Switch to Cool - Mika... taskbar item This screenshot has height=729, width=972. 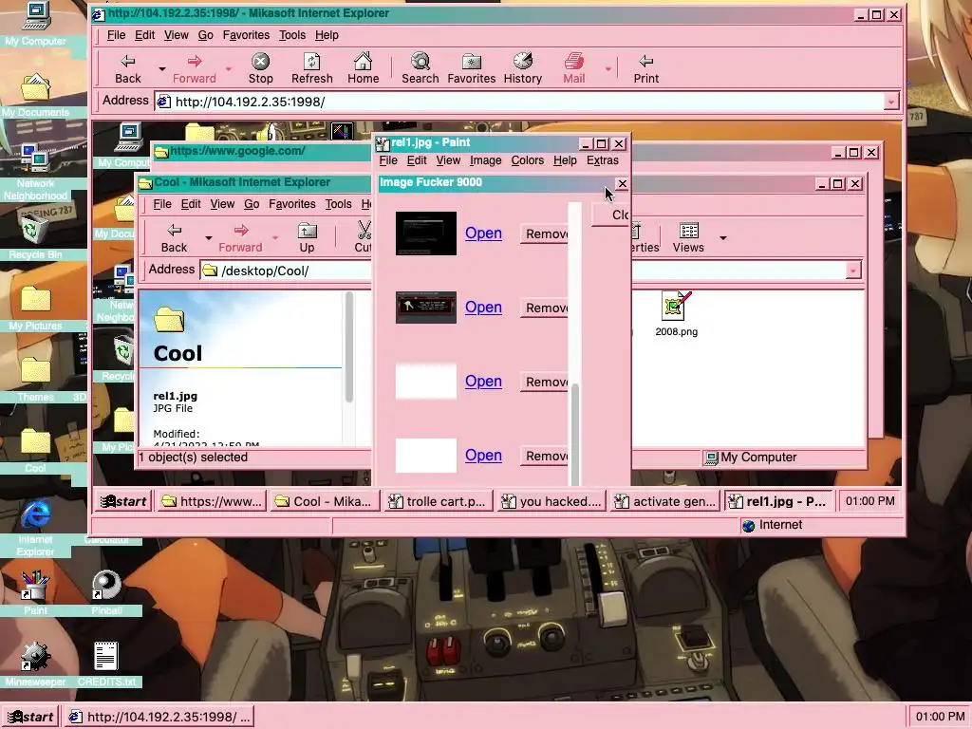325,501
